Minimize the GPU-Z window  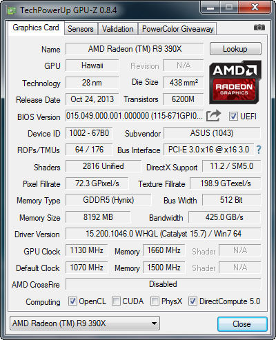(210, 8)
